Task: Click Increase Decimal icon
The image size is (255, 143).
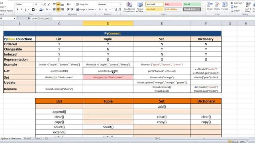Action: pyautogui.click(x=116, y=10)
